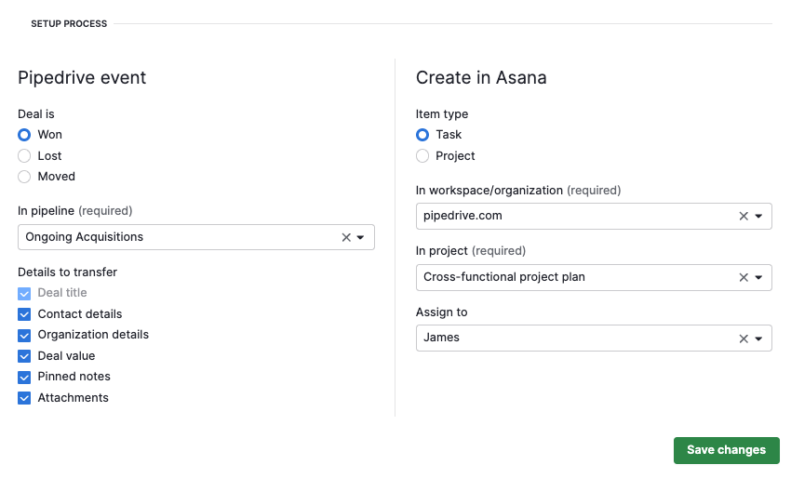The height and width of the screenshot is (478, 791).
Task: Choose Task as the item type
Action: (422, 135)
